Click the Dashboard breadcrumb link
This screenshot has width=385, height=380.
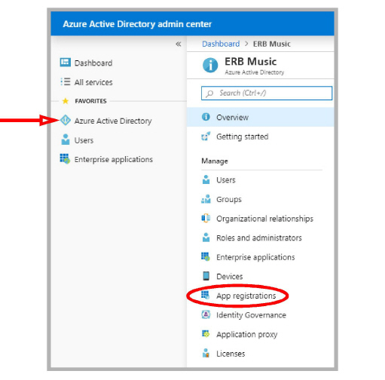[221, 44]
